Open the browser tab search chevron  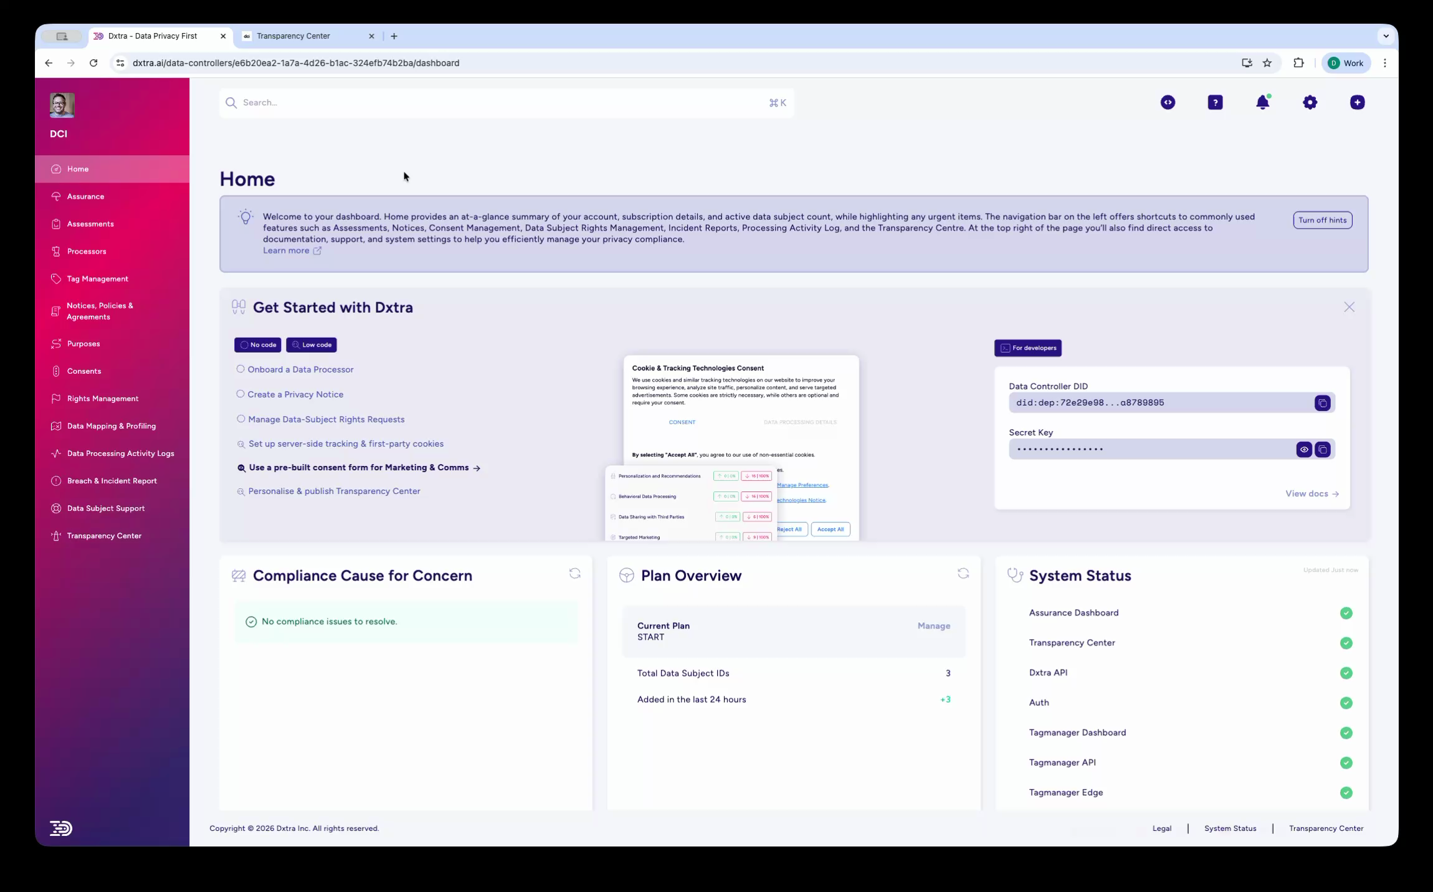pyautogui.click(x=1386, y=36)
